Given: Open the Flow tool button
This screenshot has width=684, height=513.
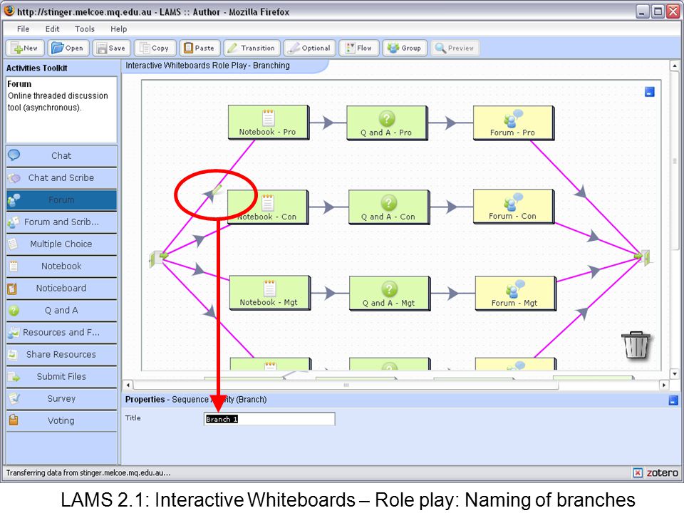Looking at the screenshot, I should [358, 48].
